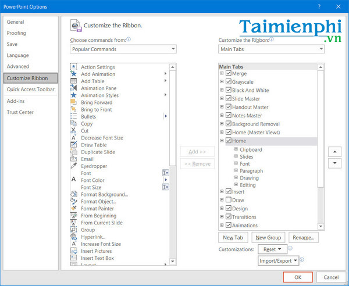Click the Add Animation star icon
Screen dimensions: 349x286
pyautogui.click(x=74, y=74)
